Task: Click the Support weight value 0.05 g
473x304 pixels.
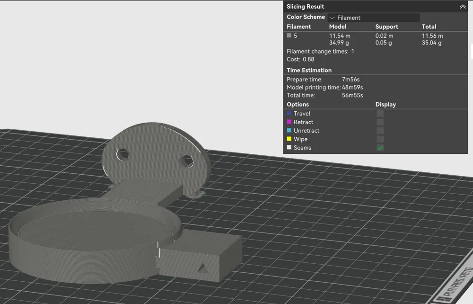Action: pyautogui.click(x=384, y=43)
